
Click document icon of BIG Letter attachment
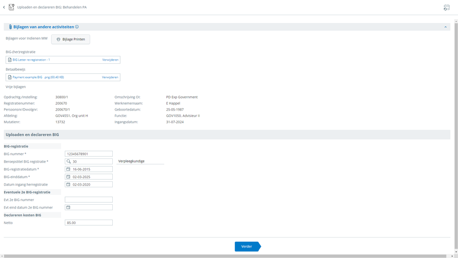coord(10,60)
